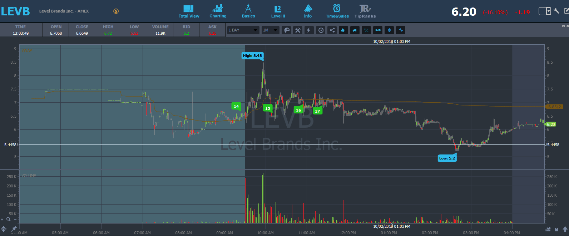Click the (-16.10%) percent change
This screenshot has height=236, width=569.
click(x=495, y=12)
